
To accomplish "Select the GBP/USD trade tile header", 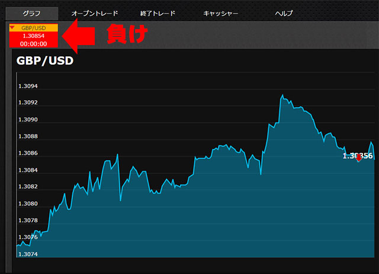I will 34,28.
